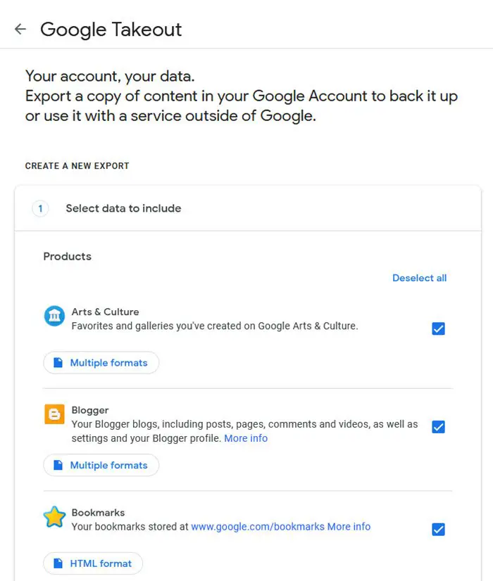Open Bookmarks HTML format options
Screen dimensions: 493x581
pos(93,563)
